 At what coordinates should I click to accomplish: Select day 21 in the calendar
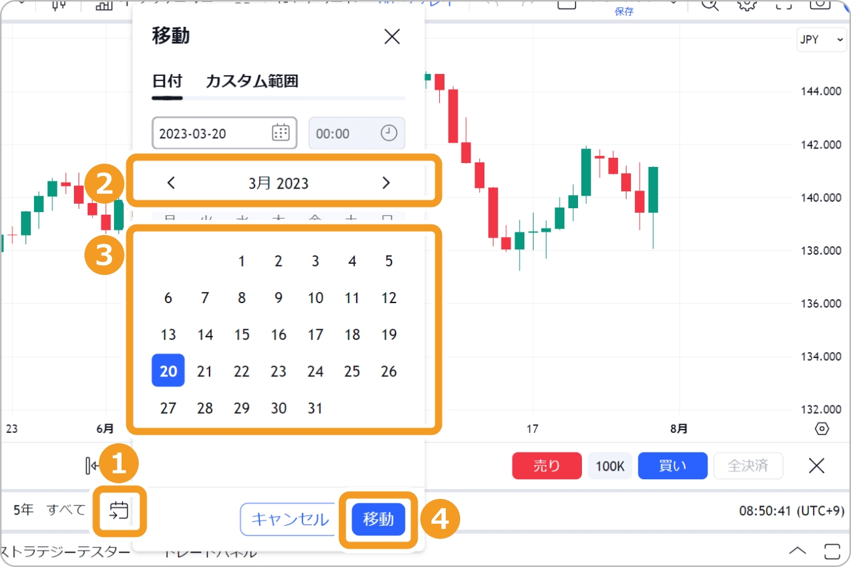(x=205, y=371)
